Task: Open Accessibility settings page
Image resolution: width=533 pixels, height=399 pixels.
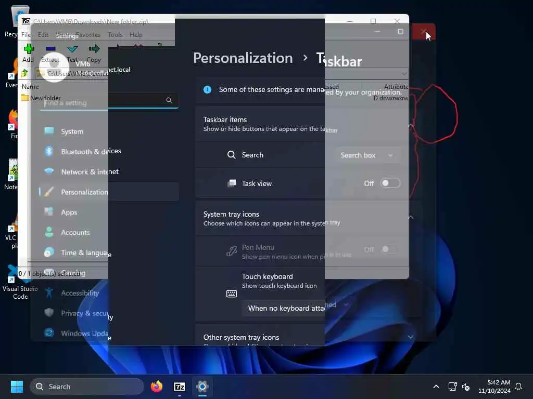Action: (109, 293)
